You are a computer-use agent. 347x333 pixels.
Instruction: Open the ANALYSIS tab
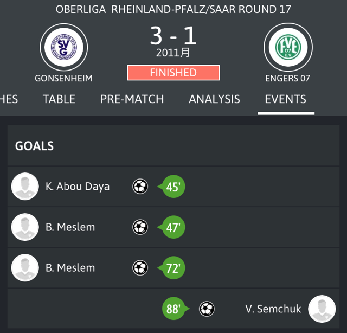pyautogui.click(x=215, y=99)
